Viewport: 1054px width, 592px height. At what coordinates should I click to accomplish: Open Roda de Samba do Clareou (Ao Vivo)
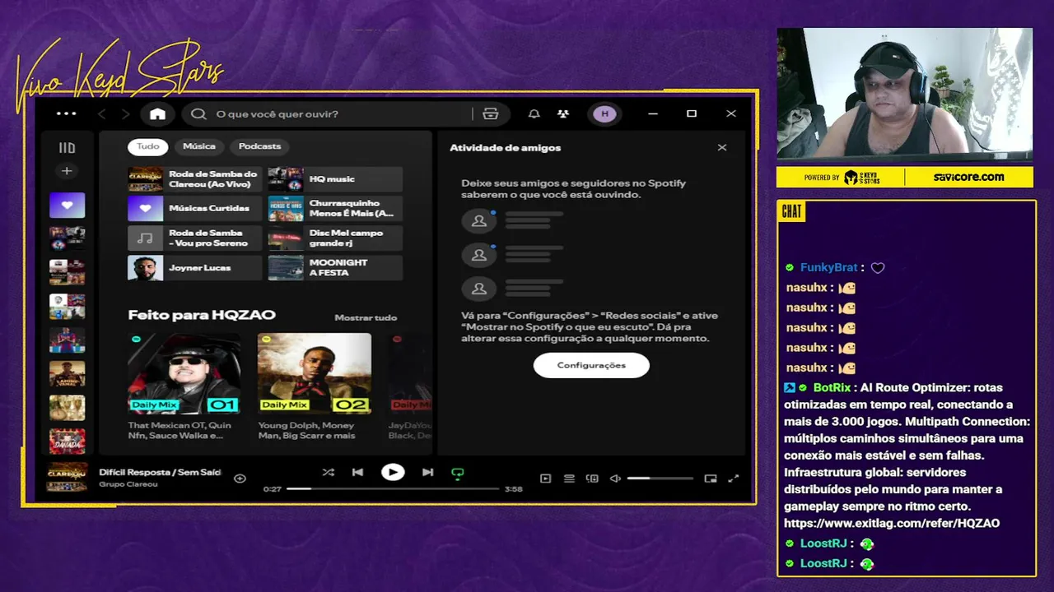194,179
